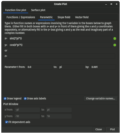Screen dimensions: 121x134
Task: Go to the Vector field tab
Action: (82, 17)
